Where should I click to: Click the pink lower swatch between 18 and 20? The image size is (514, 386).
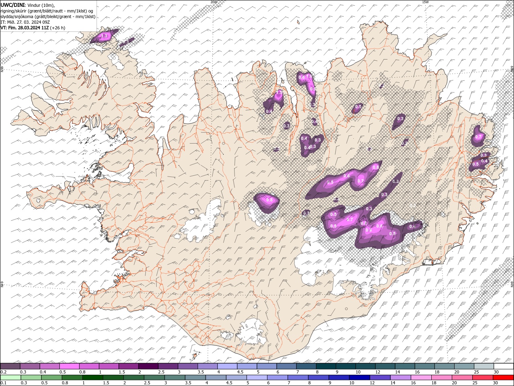click(441, 378)
